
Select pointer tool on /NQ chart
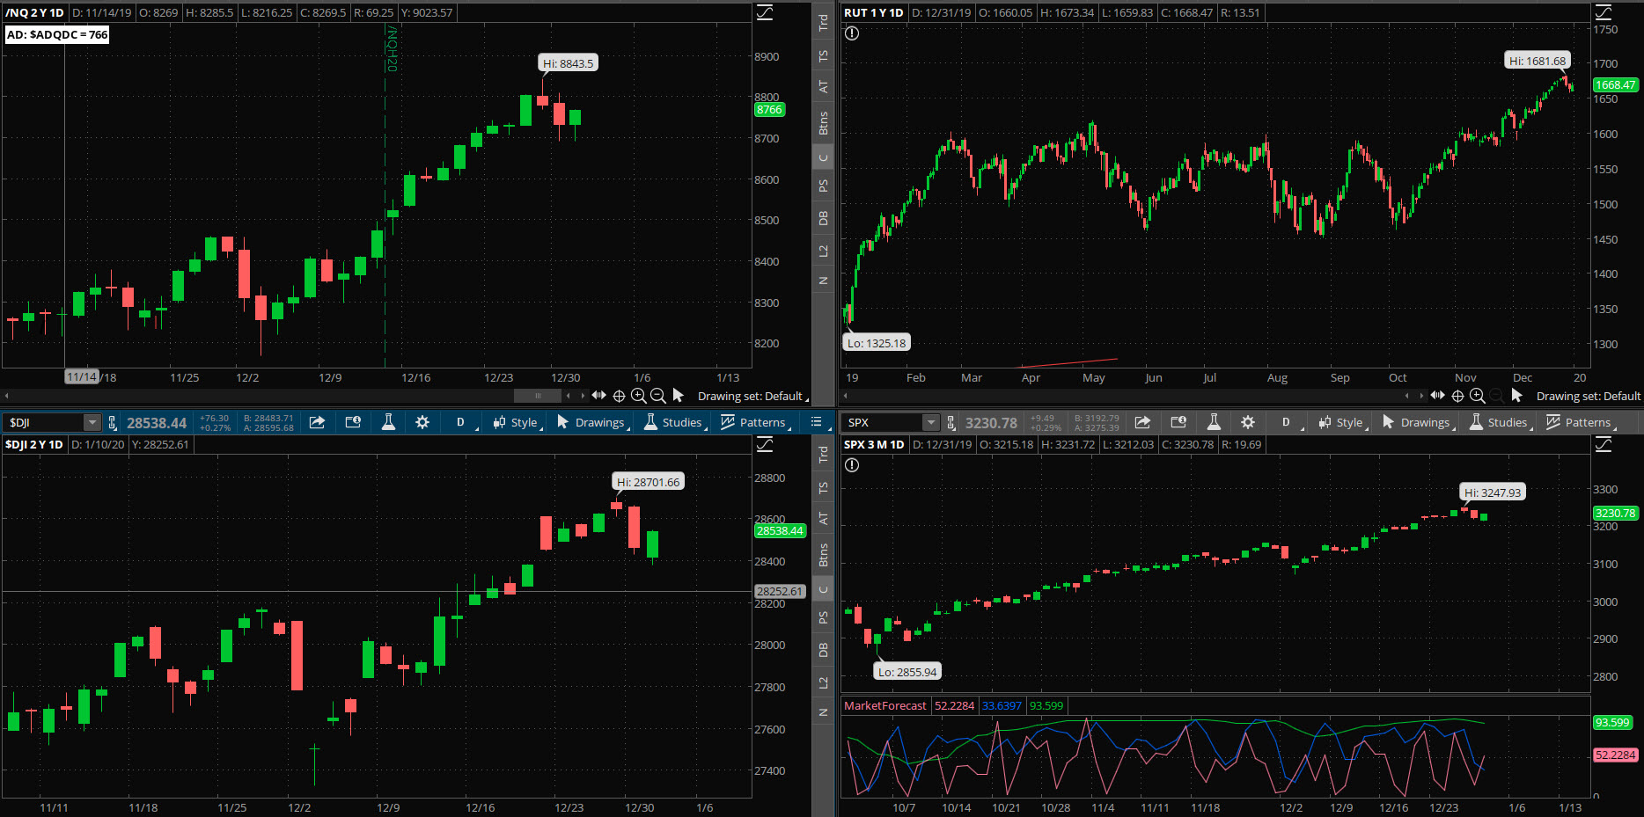(x=678, y=396)
